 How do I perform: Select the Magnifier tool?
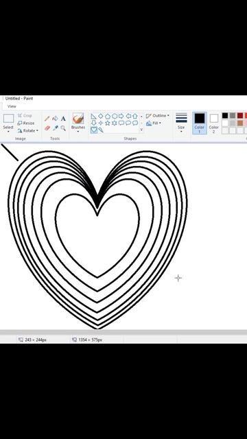pyautogui.click(x=63, y=128)
